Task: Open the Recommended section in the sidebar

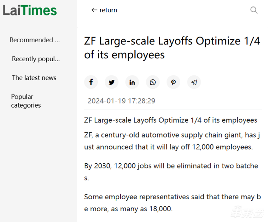Action: tap(34, 40)
